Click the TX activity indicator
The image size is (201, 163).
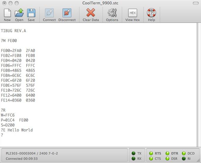pyautogui.click(x=134, y=153)
